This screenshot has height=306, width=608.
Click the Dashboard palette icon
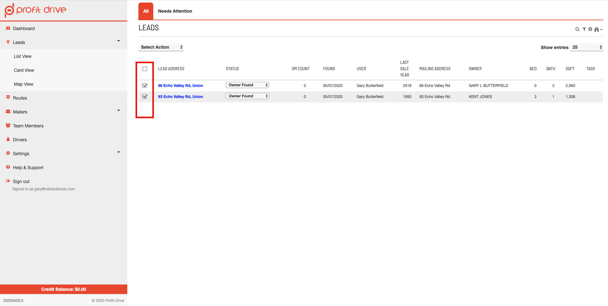click(8, 28)
